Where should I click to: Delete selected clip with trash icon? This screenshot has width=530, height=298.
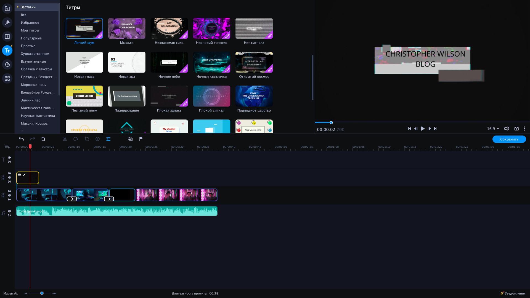[x=43, y=139]
